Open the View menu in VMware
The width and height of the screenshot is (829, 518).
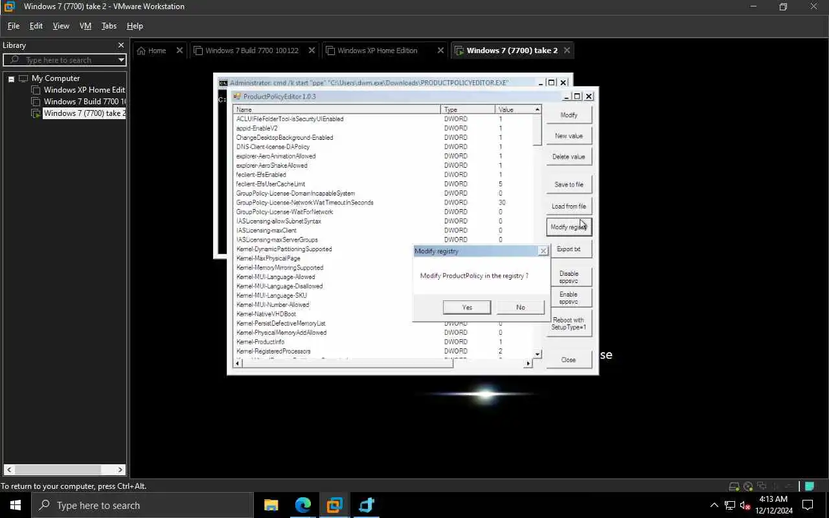click(x=61, y=26)
